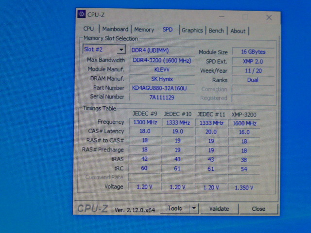This screenshot has height=233, width=311.
Task: Switch to the CPU tab
Action: point(88,29)
